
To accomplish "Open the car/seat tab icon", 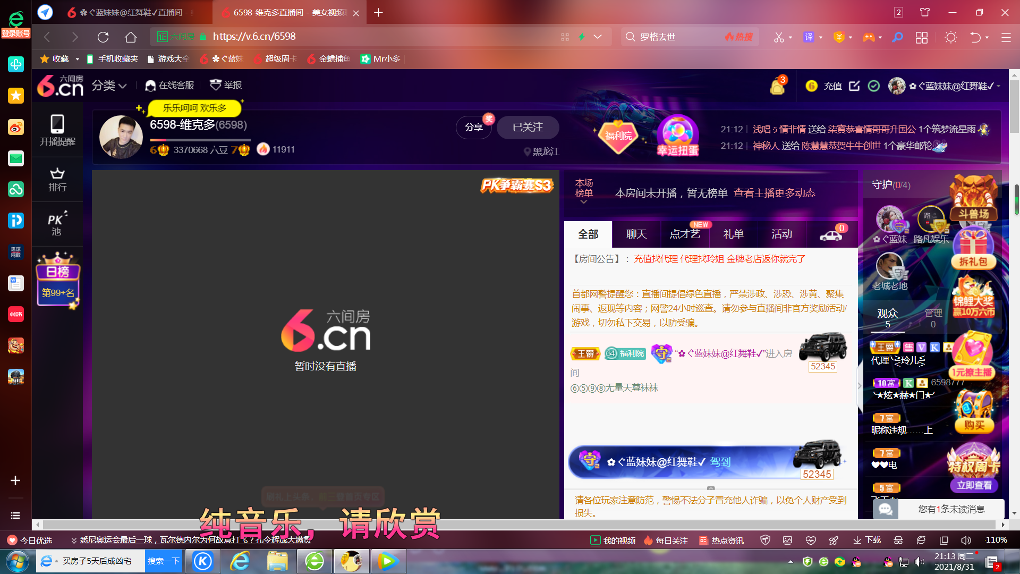I will (831, 234).
